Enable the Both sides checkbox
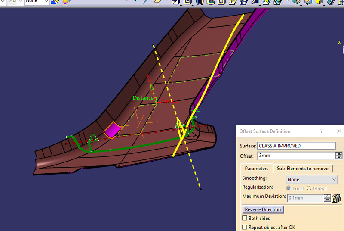The width and height of the screenshot is (344, 231). (245, 219)
